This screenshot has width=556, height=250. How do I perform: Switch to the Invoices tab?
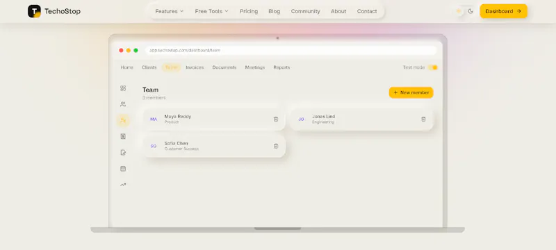tap(195, 67)
